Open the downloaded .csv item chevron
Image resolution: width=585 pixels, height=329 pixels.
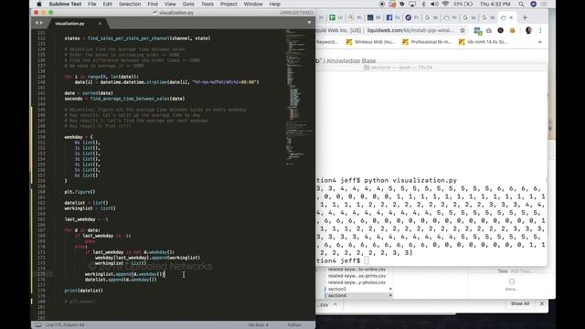point(335,304)
